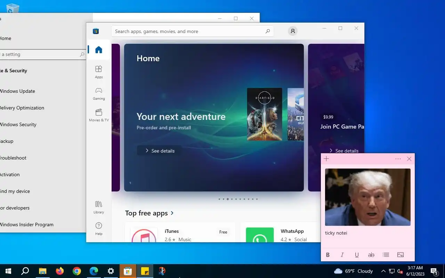
Task: Add a new sticky note
Action: click(326, 159)
